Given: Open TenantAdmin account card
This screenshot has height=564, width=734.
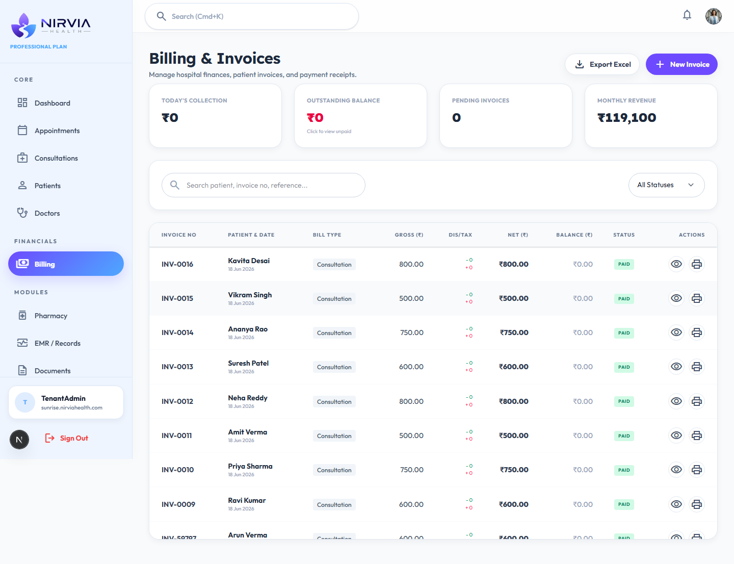Looking at the screenshot, I should pyautogui.click(x=66, y=402).
